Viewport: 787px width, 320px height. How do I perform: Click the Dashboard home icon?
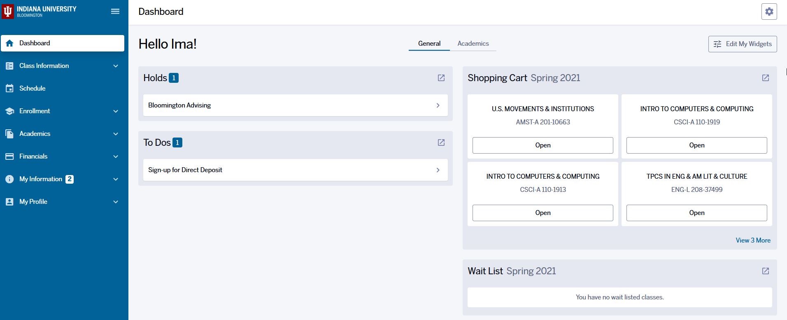[x=9, y=43]
